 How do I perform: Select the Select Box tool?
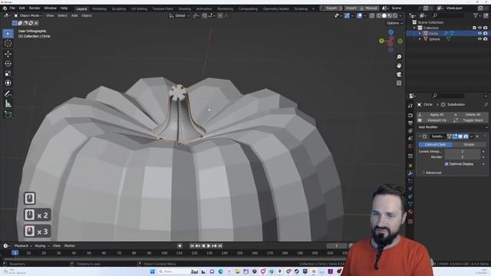tap(8, 34)
